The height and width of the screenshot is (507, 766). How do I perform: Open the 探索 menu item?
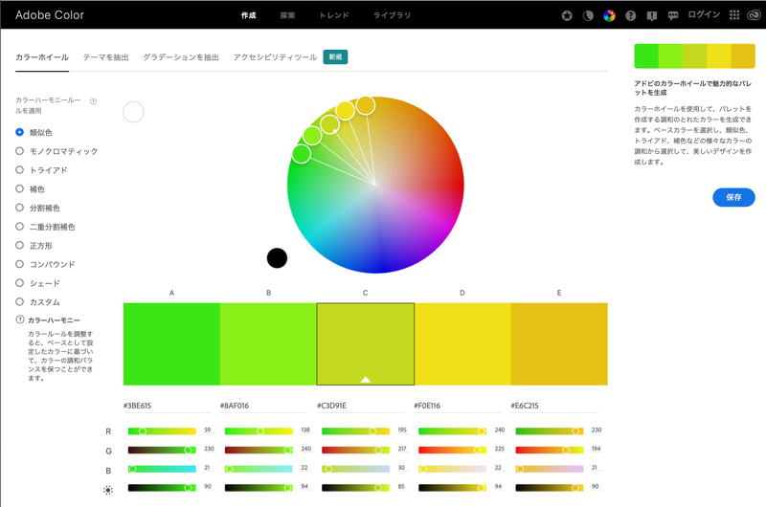[x=287, y=16]
